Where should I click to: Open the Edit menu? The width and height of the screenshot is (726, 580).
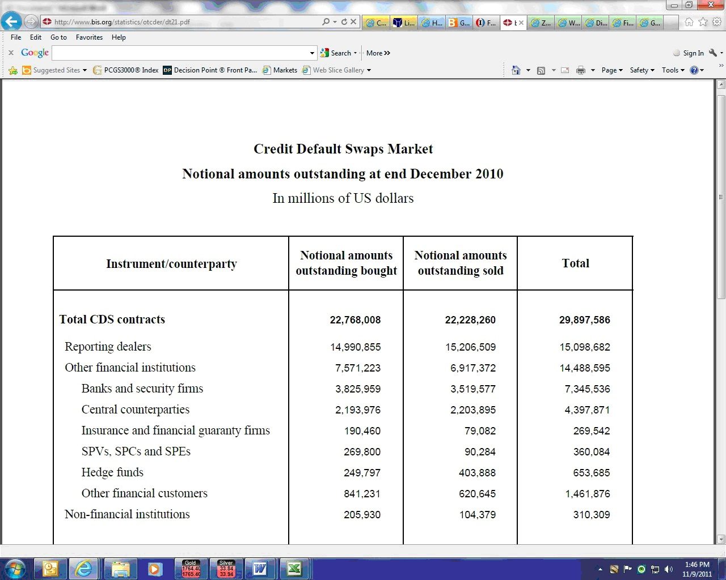click(36, 37)
